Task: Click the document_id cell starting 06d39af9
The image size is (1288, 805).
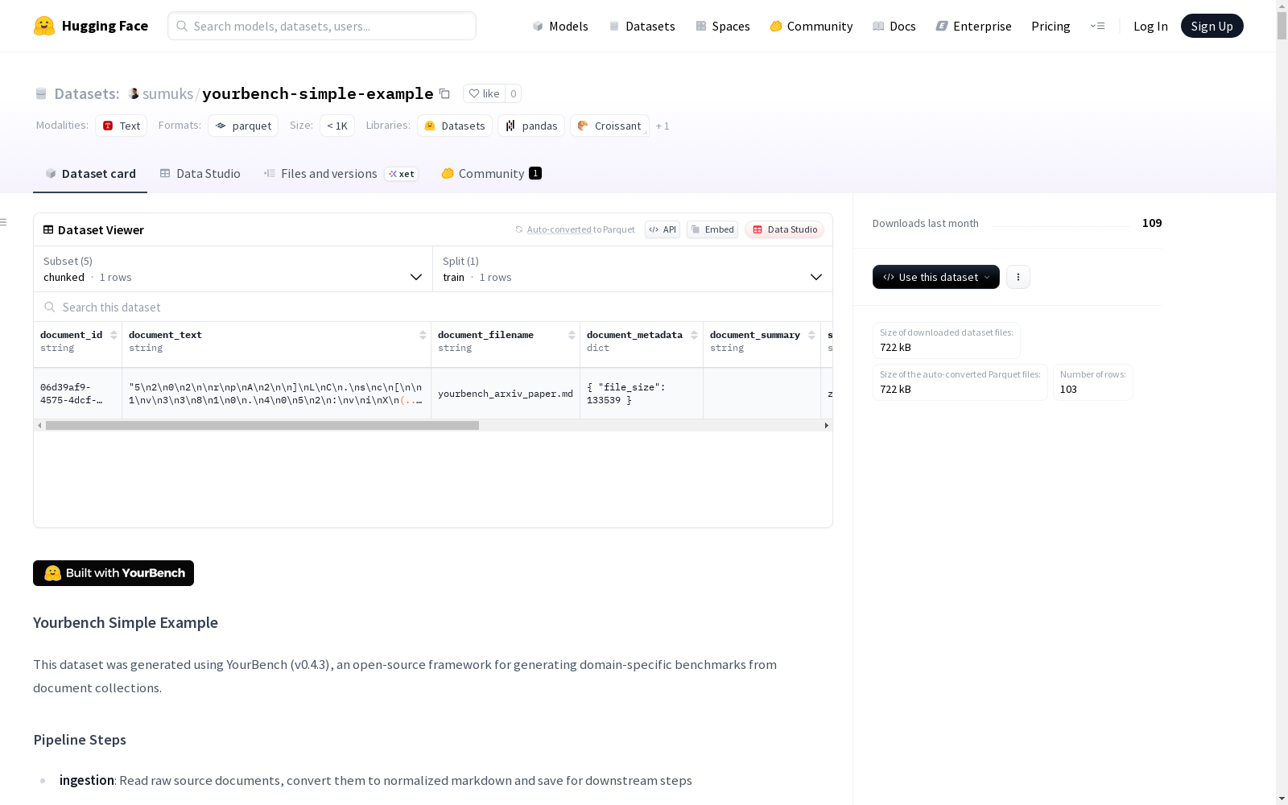Action: tap(78, 394)
